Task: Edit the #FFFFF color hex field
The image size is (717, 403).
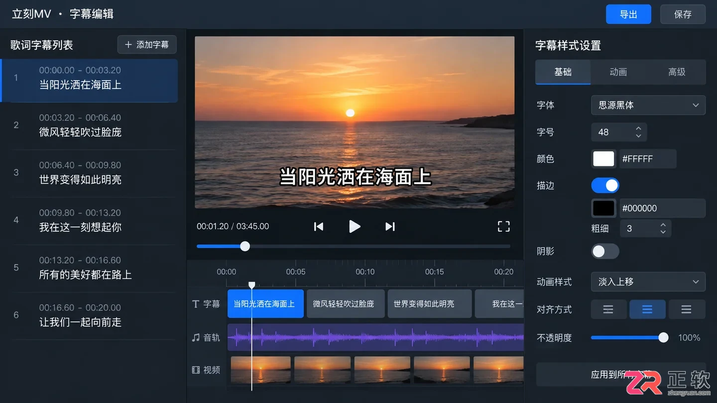Action: (x=647, y=159)
